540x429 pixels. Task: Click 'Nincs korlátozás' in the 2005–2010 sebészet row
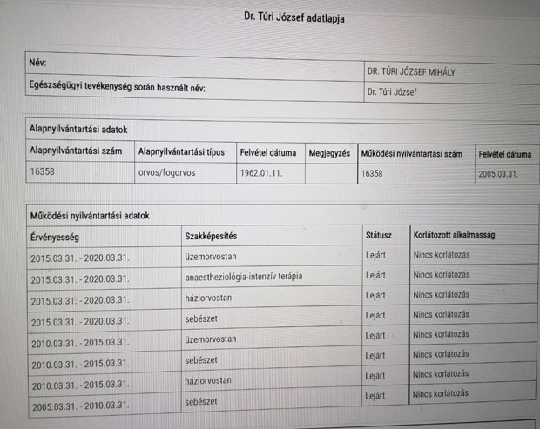[441, 393]
